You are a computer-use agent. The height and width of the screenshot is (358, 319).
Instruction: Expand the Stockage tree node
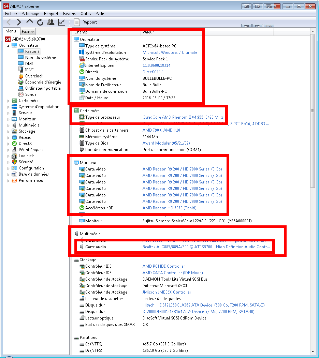pos(9,131)
